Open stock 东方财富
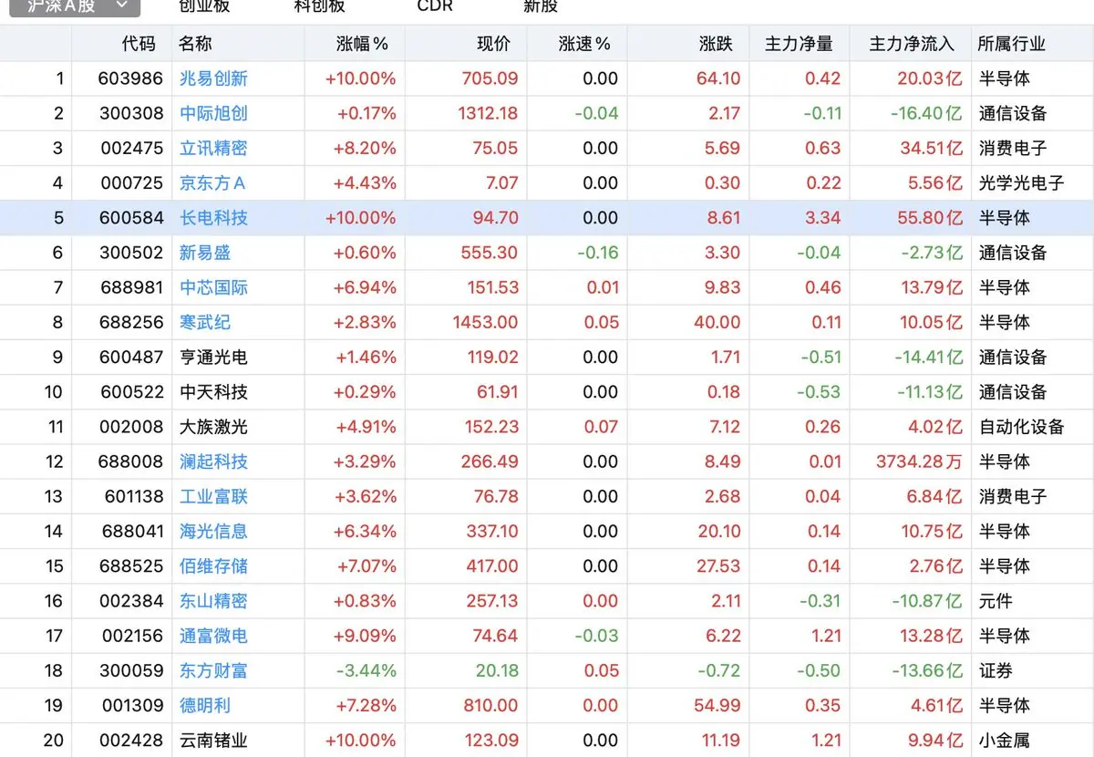 pos(213,670)
